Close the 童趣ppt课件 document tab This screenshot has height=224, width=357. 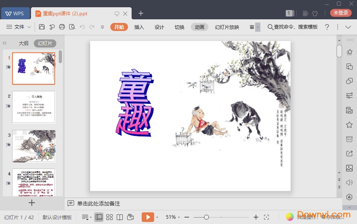coord(125,14)
